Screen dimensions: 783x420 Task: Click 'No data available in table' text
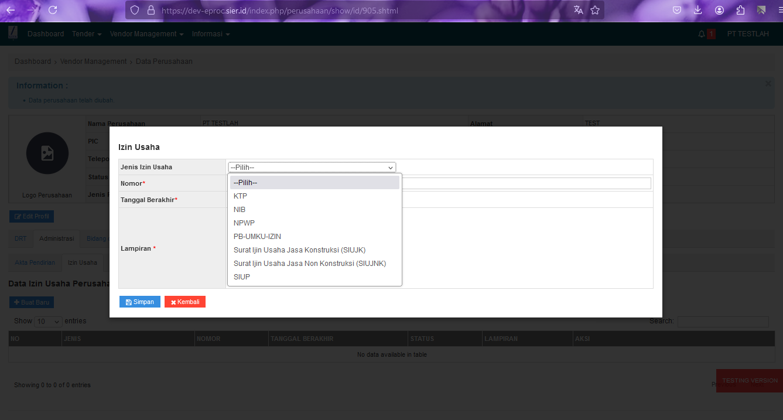tap(392, 354)
